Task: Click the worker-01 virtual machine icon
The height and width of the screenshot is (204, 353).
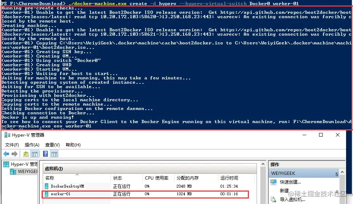Action: (47, 194)
